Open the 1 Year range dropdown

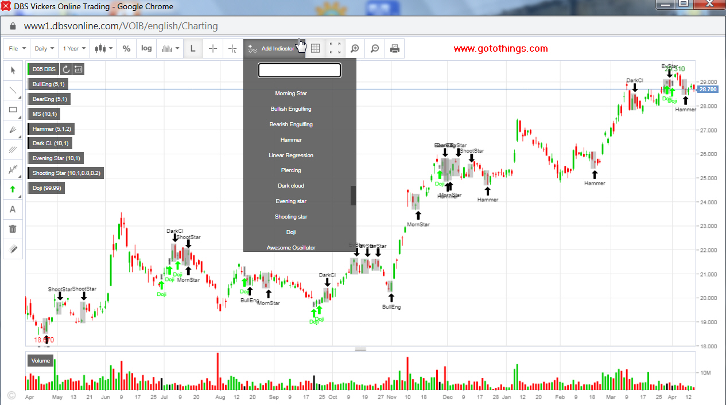tap(75, 49)
